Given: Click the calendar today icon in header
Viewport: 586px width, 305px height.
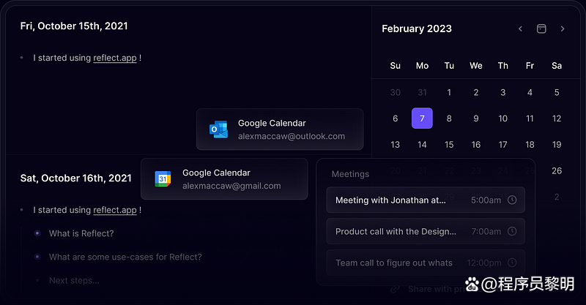Looking at the screenshot, I should [x=541, y=29].
